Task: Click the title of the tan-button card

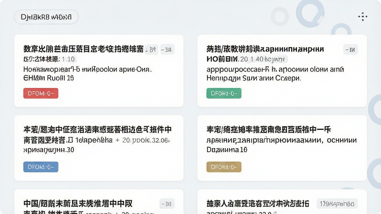Action: (269, 130)
